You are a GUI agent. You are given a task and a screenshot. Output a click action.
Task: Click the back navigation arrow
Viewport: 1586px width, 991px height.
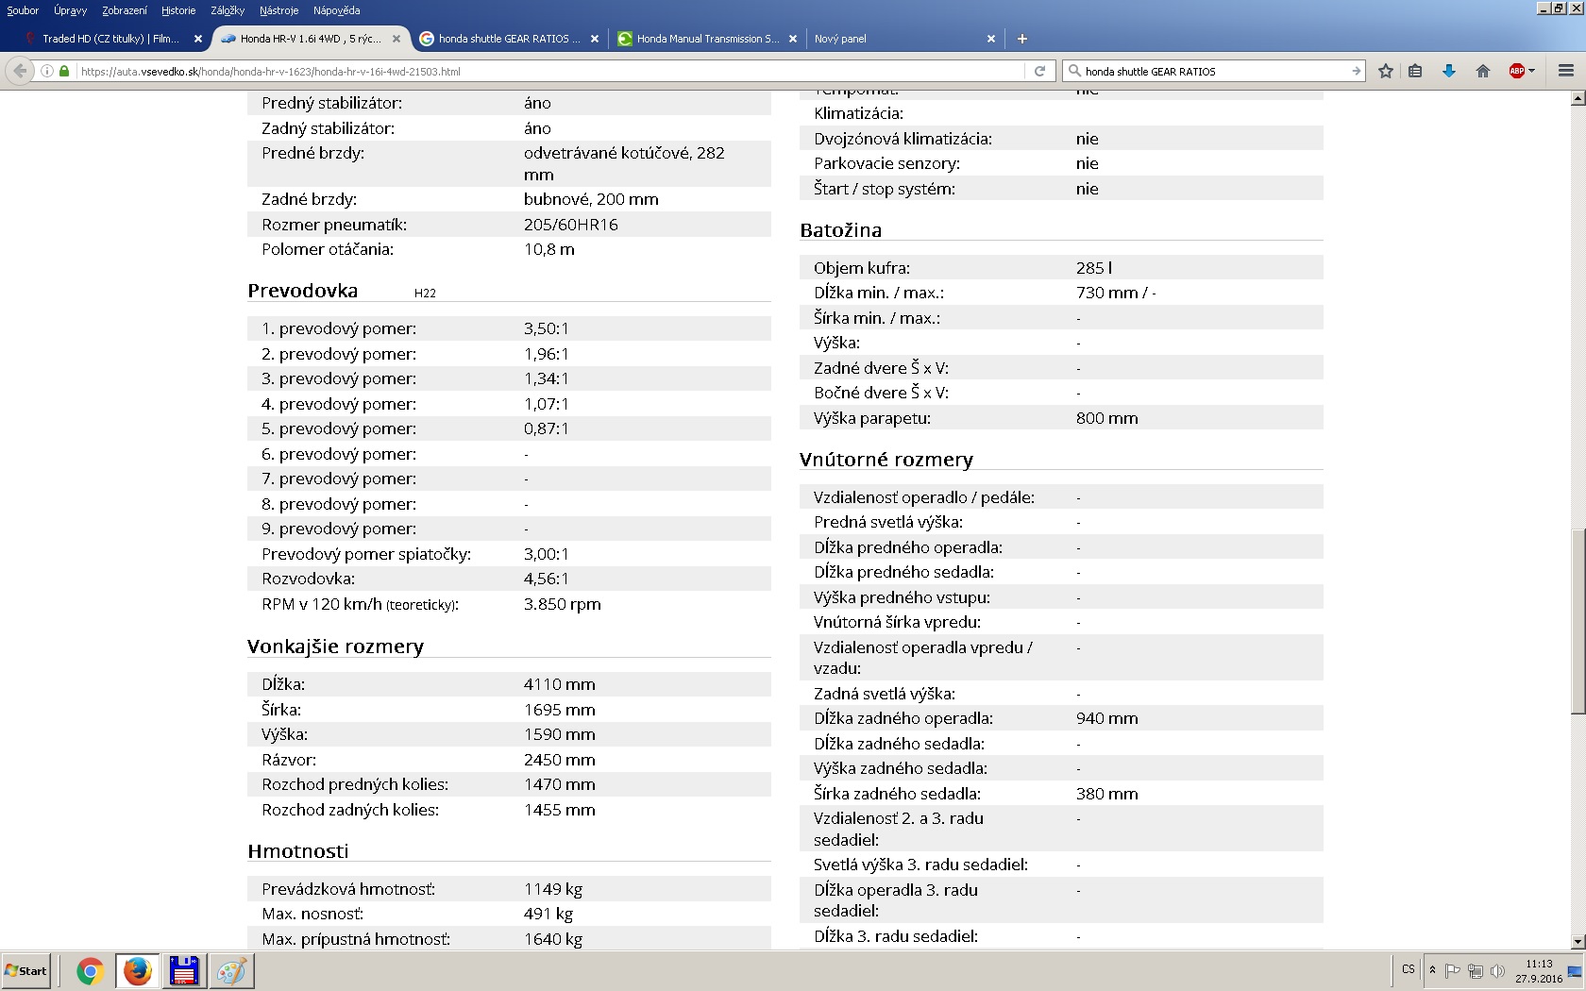pos(20,71)
